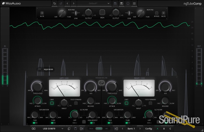Open the Default preset dropdown

coord(94,3)
